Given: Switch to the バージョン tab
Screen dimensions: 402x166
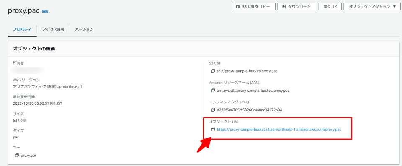Looking at the screenshot, I should [x=84, y=29].
